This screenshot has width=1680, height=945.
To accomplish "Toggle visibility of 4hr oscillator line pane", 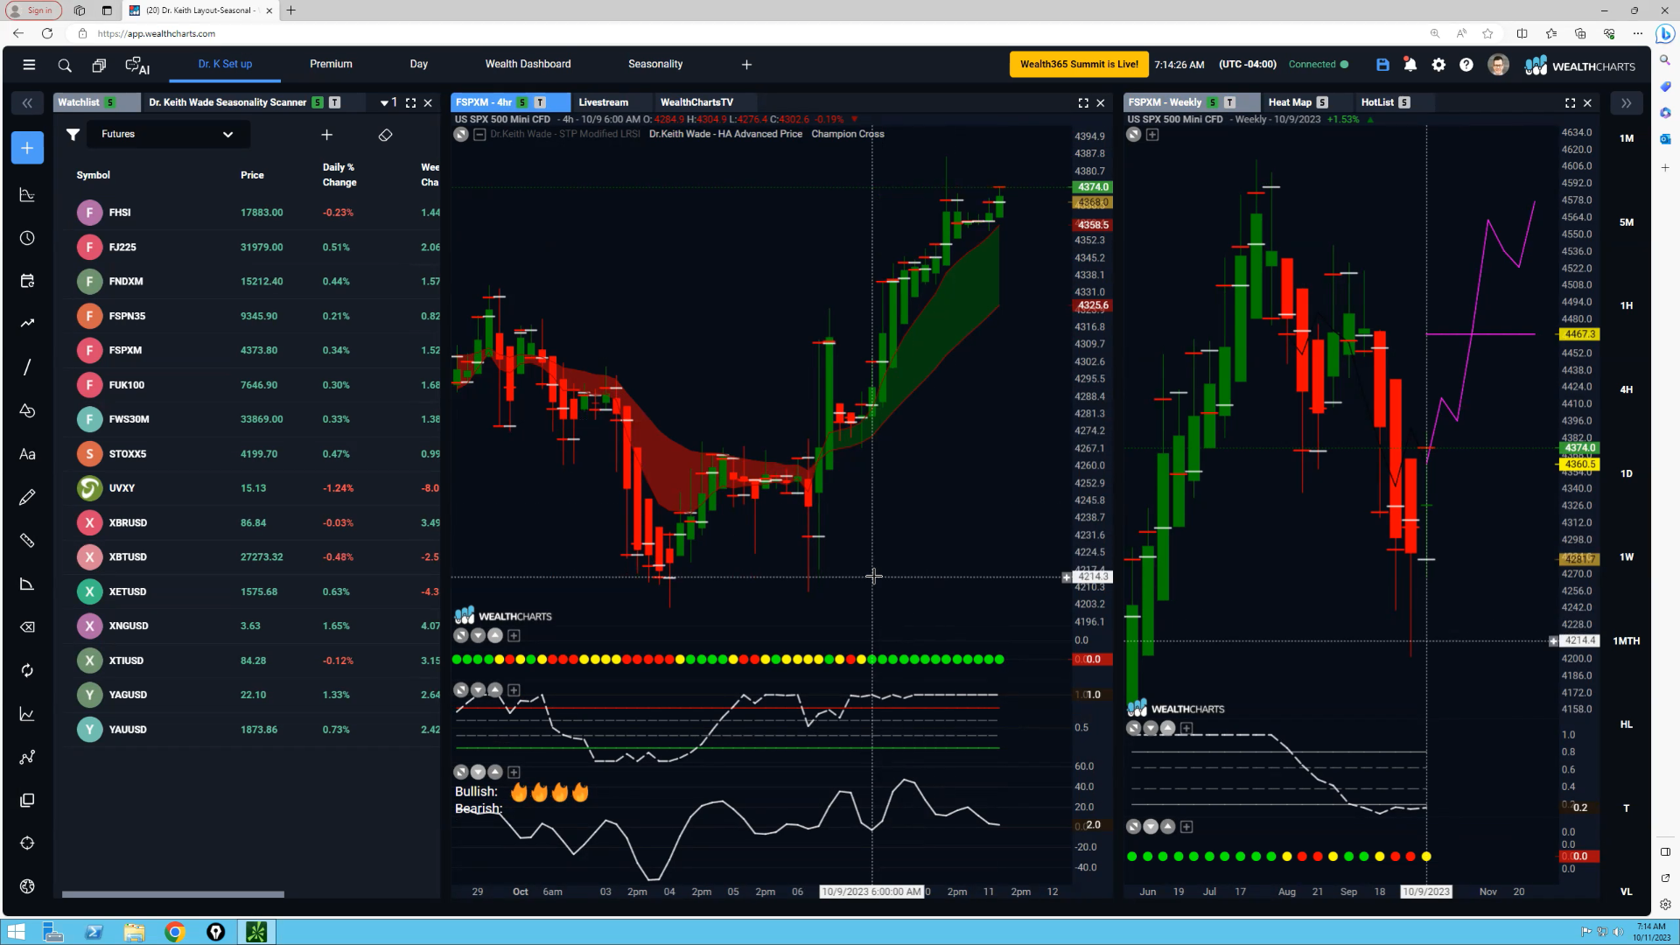I will point(461,690).
